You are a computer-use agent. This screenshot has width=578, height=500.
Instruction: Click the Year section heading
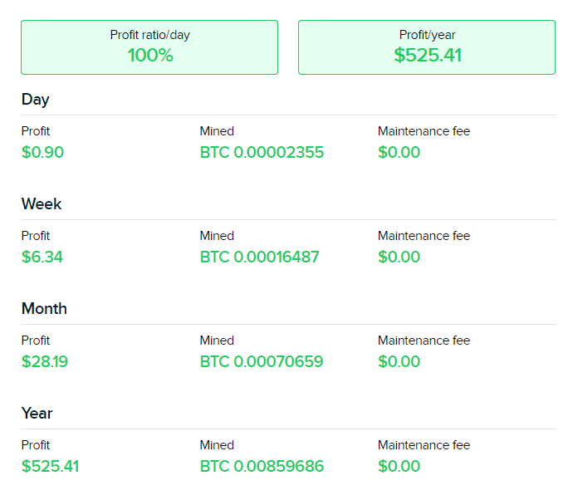click(x=37, y=414)
